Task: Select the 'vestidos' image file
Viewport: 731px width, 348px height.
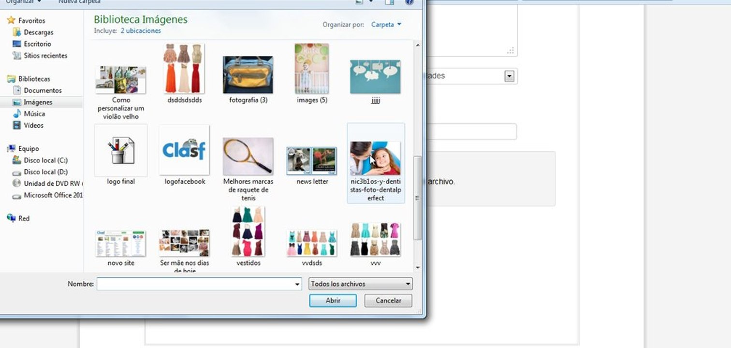Action: point(249,237)
